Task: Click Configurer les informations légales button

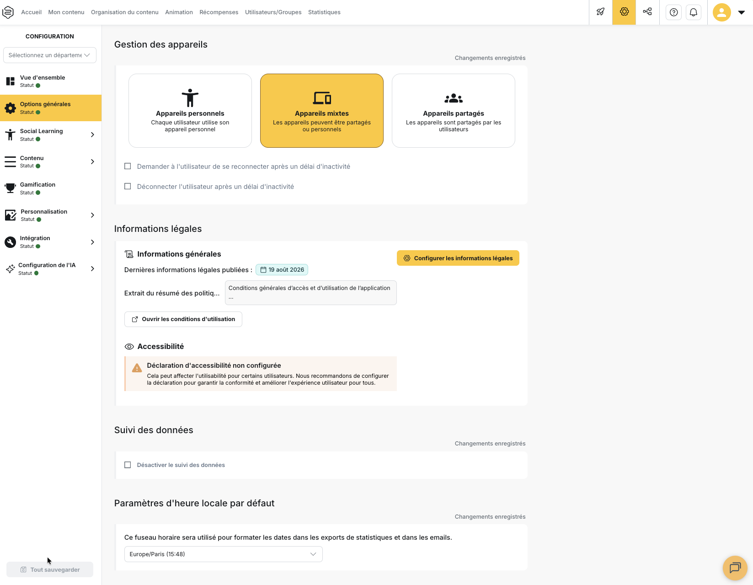Action: 458,258
